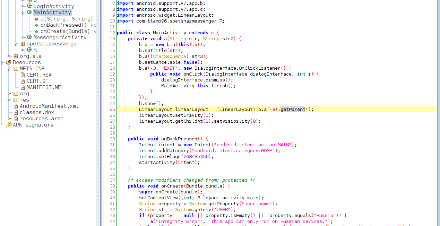Click the AndroidManifest.xml file icon
This screenshot has width=440, height=226.
pos(16,106)
